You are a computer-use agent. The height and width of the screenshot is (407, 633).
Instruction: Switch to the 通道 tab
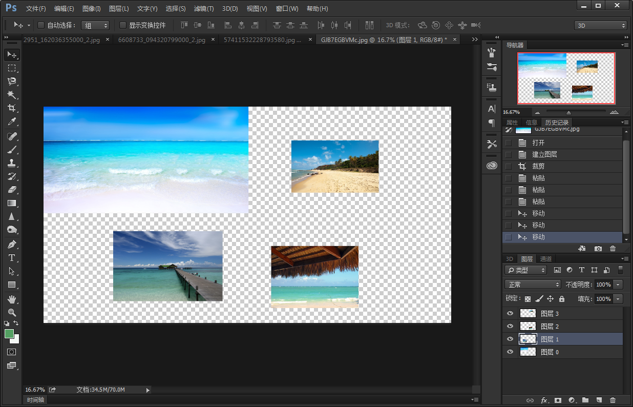click(x=546, y=259)
